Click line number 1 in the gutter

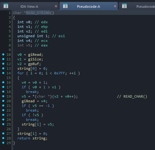(10, 13)
